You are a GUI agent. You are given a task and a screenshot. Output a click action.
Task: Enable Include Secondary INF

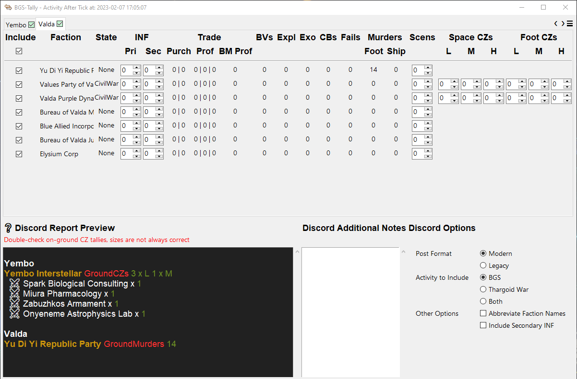point(483,325)
